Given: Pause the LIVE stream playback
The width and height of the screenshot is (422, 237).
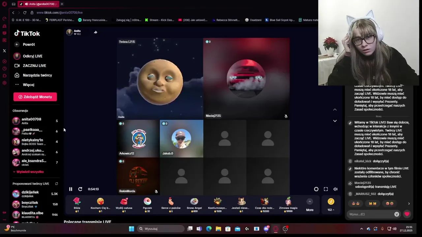Looking at the screenshot, I should 71,189.
